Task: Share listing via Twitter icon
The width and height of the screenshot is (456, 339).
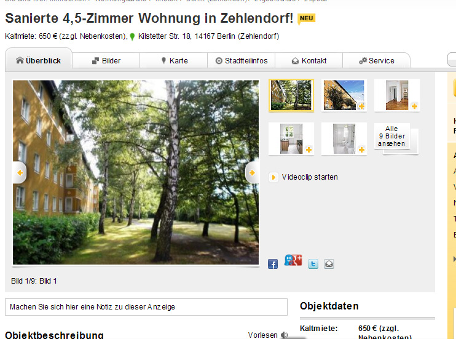Action: tap(313, 264)
